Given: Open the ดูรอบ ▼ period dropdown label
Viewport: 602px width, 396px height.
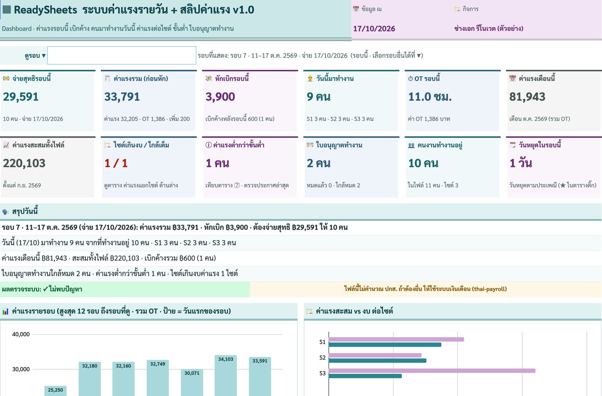Looking at the screenshot, I should 35,56.
